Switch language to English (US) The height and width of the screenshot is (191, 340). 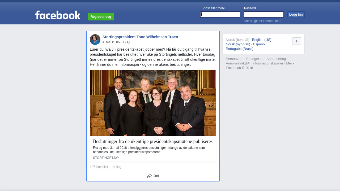click(262, 40)
